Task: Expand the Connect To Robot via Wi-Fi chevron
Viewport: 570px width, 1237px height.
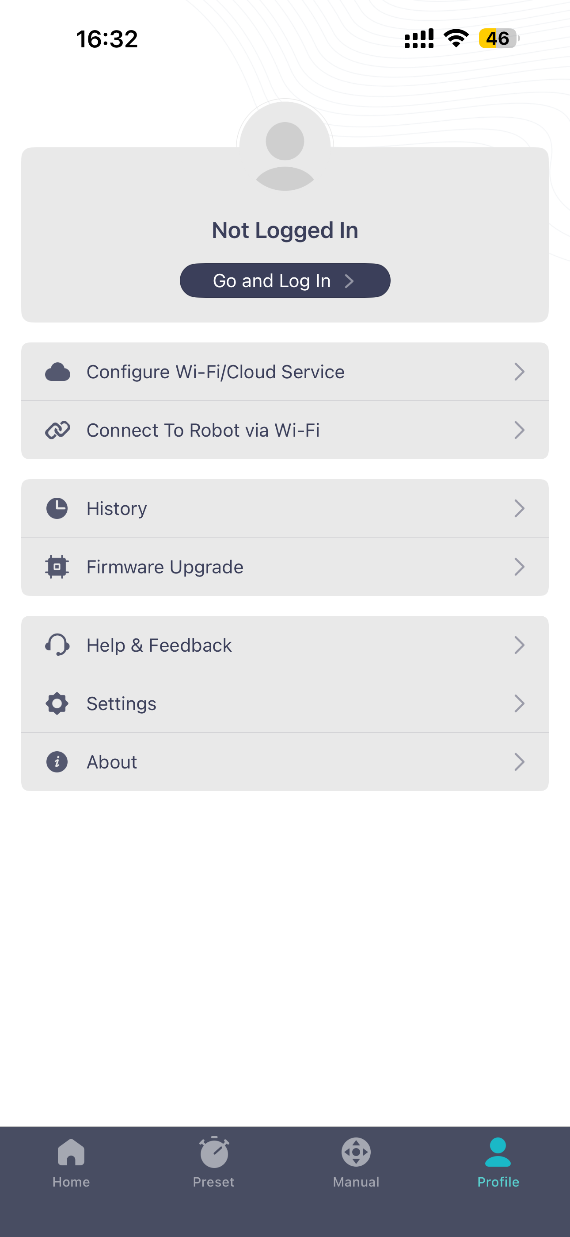Action: tap(519, 430)
